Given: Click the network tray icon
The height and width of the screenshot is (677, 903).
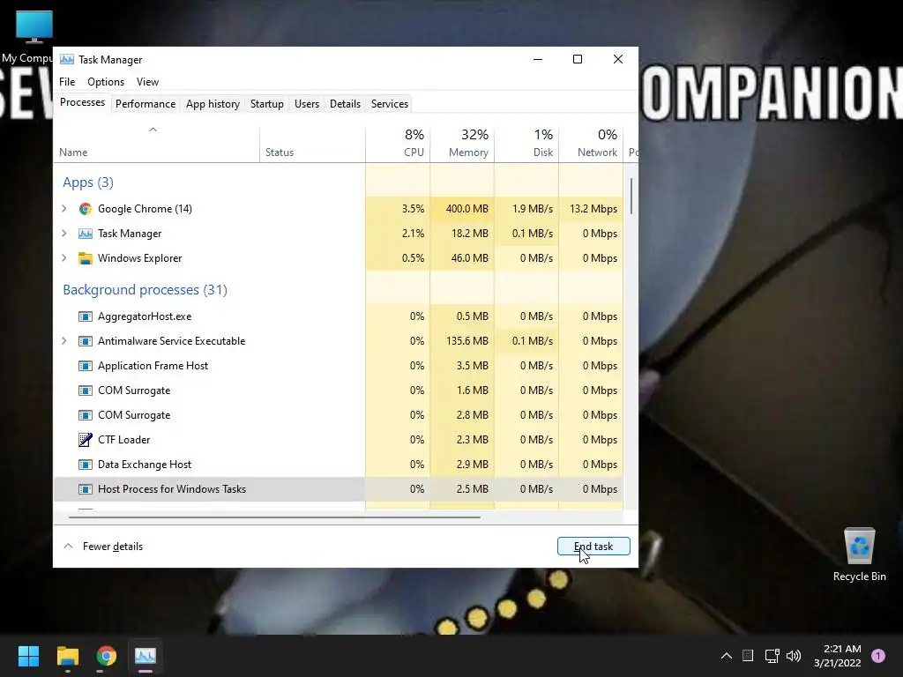Looking at the screenshot, I should (x=772, y=656).
